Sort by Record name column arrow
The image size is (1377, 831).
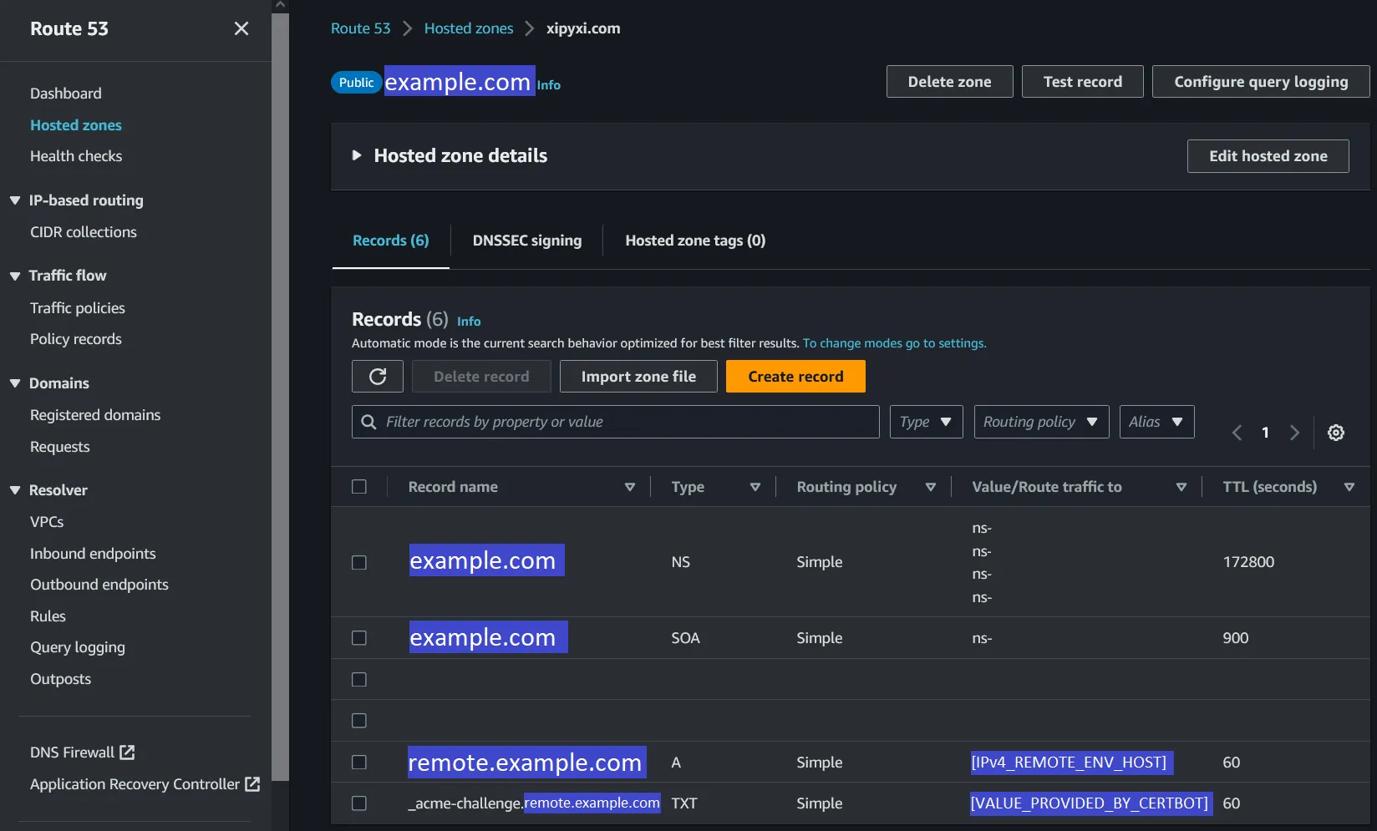click(630, 487)
